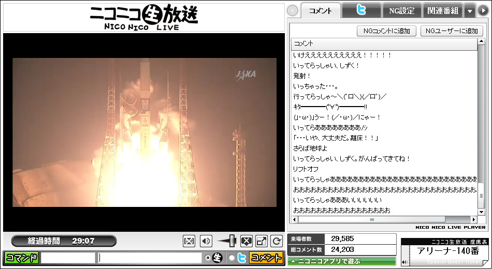This screenshot has width=492, height=269.
Task: Switch to the NG設定 tab
Action: point(402,11)
